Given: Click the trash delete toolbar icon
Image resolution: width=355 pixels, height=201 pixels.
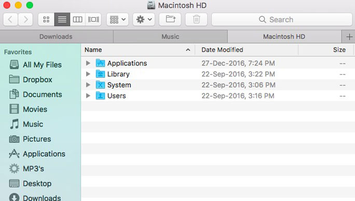Looking at the screenshot, I should tap(196, 20).
